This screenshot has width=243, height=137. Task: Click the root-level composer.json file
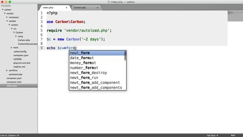[14, 78]
